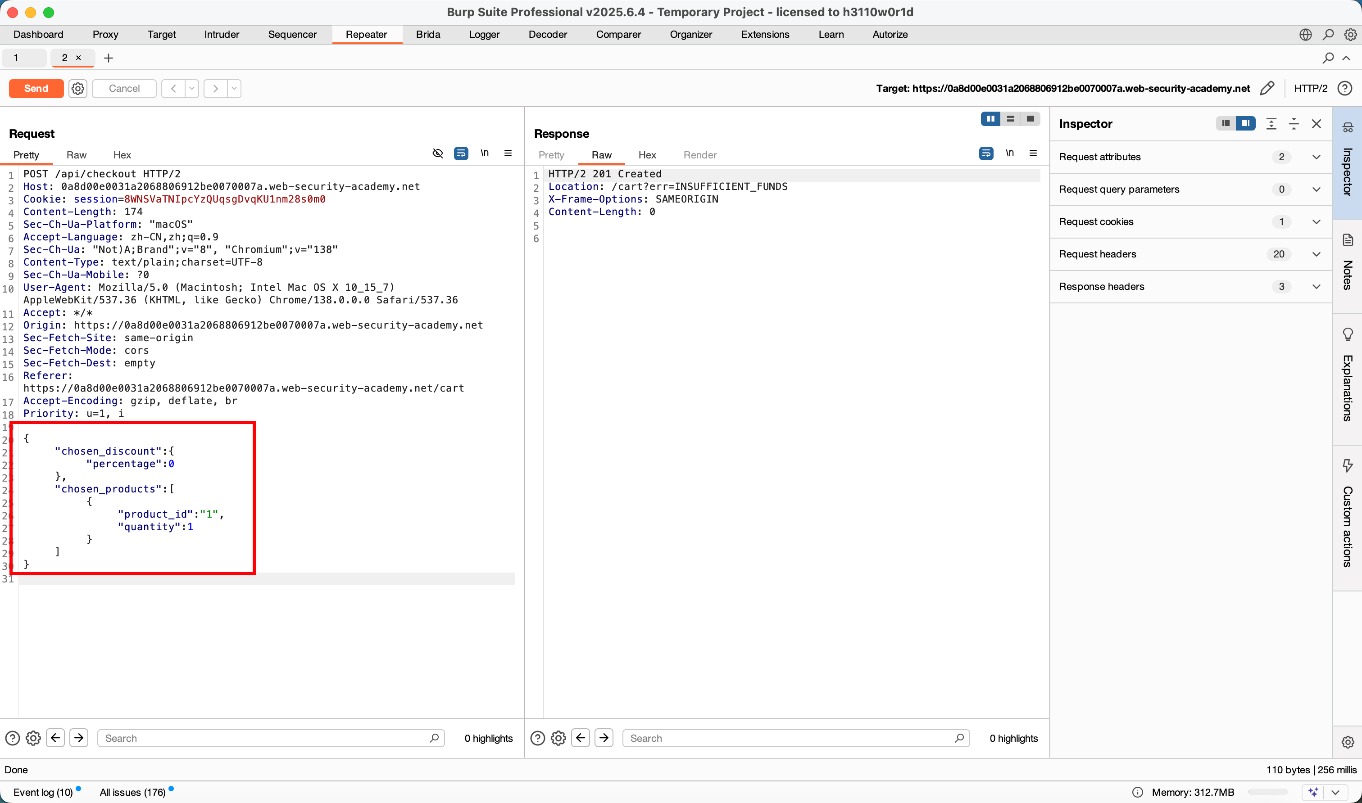Expand Response headers section
Image resolution: width=1362 pixels, height=803 pixels.
pyautogui.click(x=1316, y=287)
